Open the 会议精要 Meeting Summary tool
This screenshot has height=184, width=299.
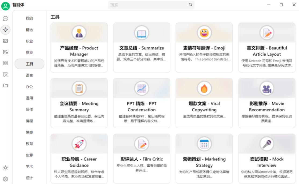79,103
